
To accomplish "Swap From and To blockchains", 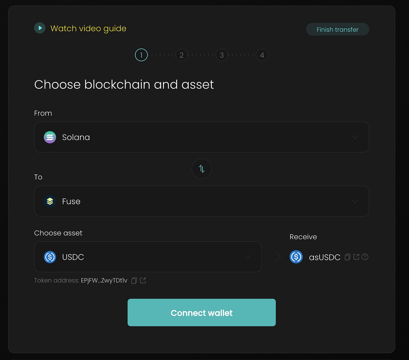I will tap(202, 169).
